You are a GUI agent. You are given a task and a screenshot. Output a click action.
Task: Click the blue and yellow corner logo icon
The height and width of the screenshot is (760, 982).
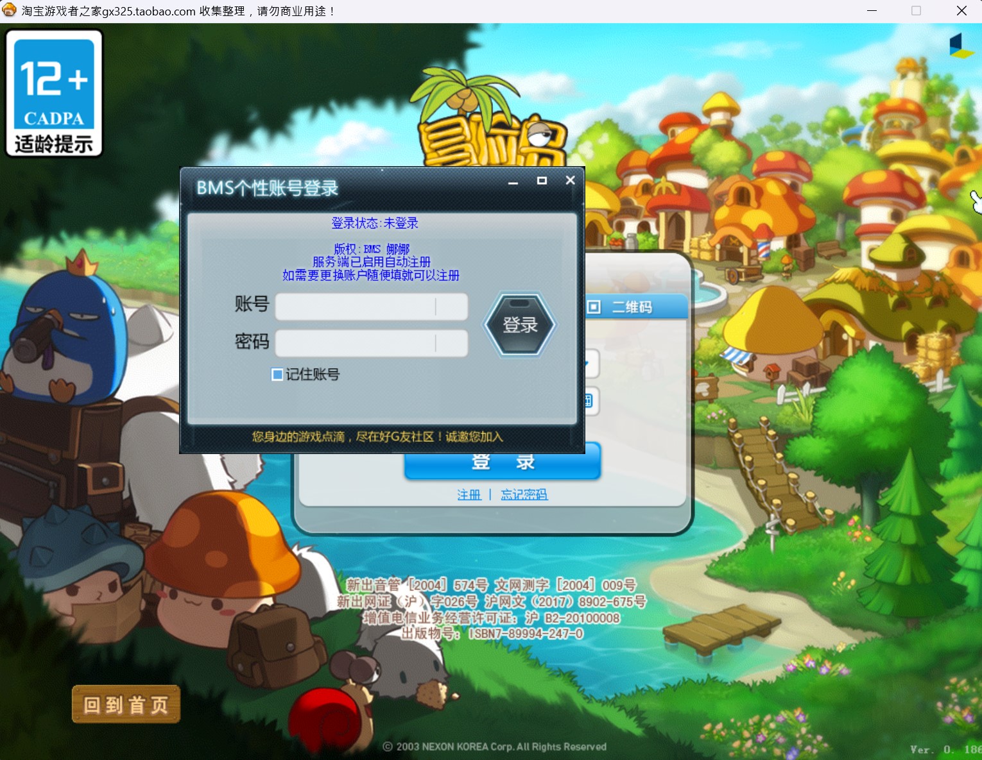coord(961,46)
